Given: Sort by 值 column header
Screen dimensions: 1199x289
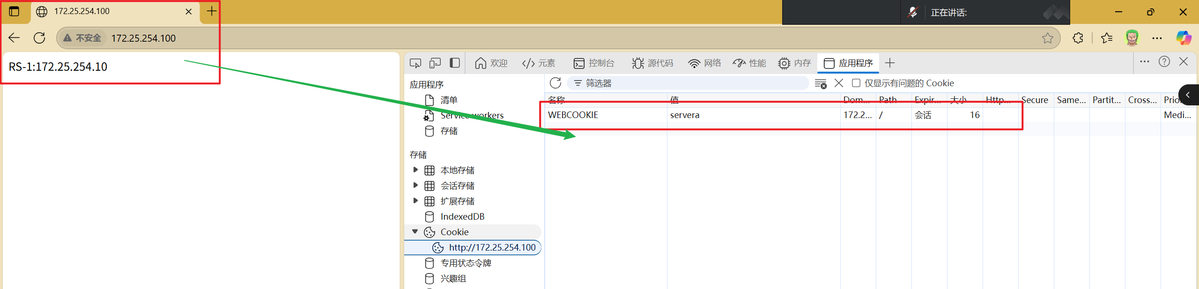Looking at the screenshot, I should click(x=754, y=100).
